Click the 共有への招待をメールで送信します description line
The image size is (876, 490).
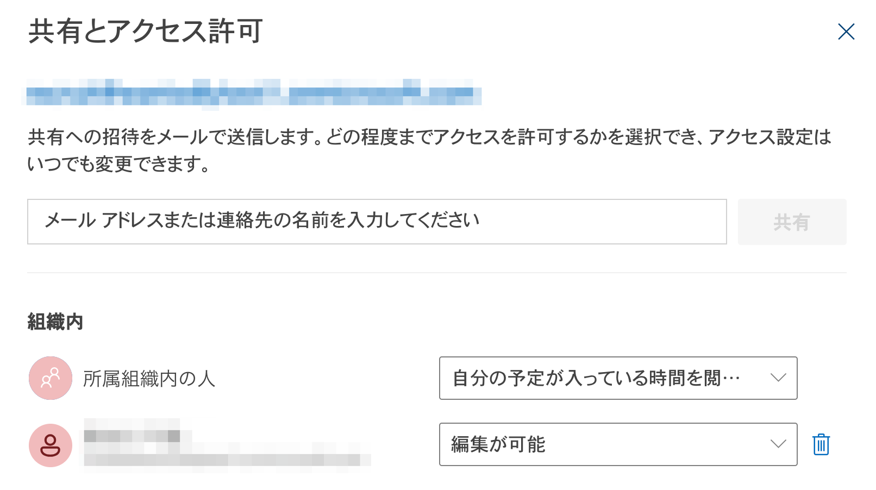pos(429,137)
